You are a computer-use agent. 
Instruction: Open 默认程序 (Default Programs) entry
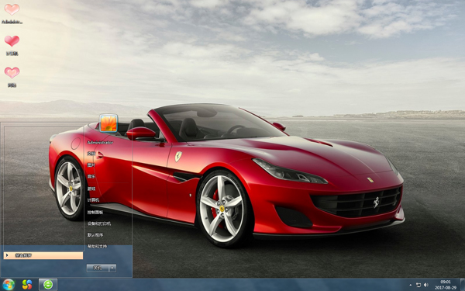click(x=95, y=235)
